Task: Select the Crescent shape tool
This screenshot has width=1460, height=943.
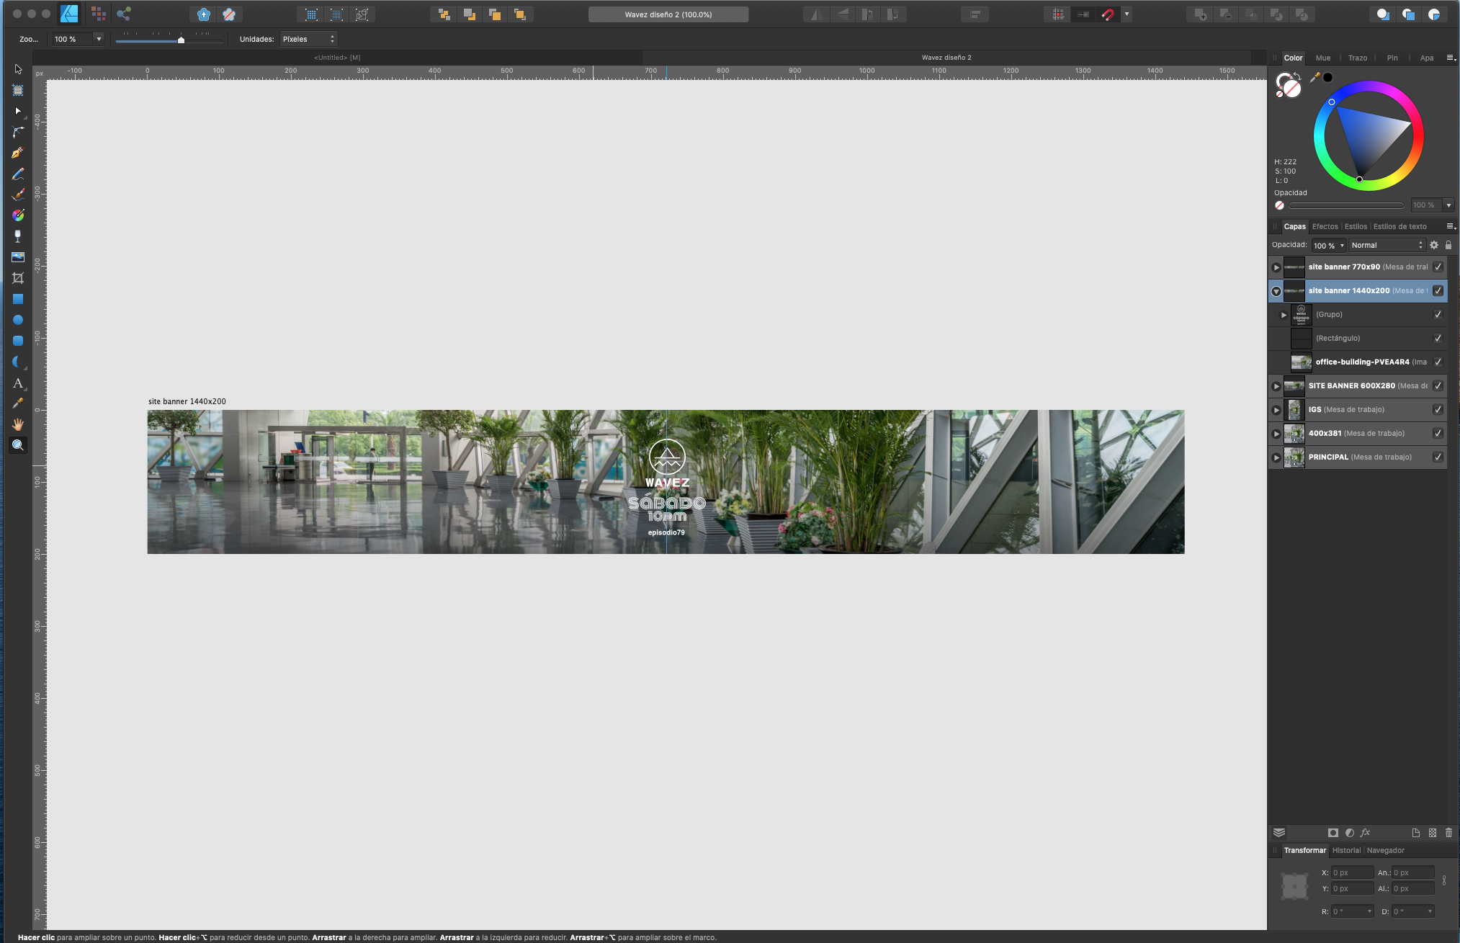Action: 18,362
